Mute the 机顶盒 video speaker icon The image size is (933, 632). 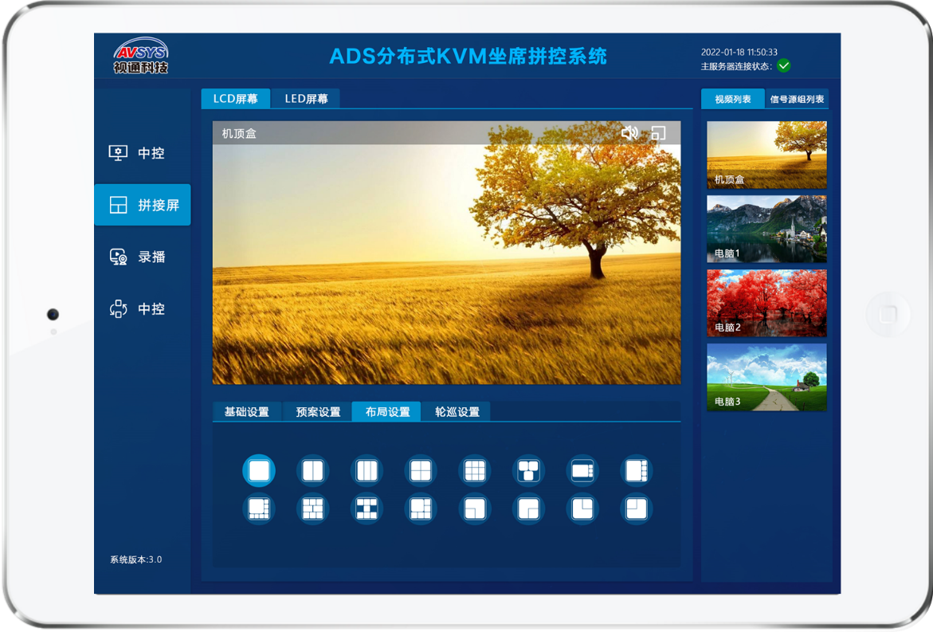click(x=629, y=133)
